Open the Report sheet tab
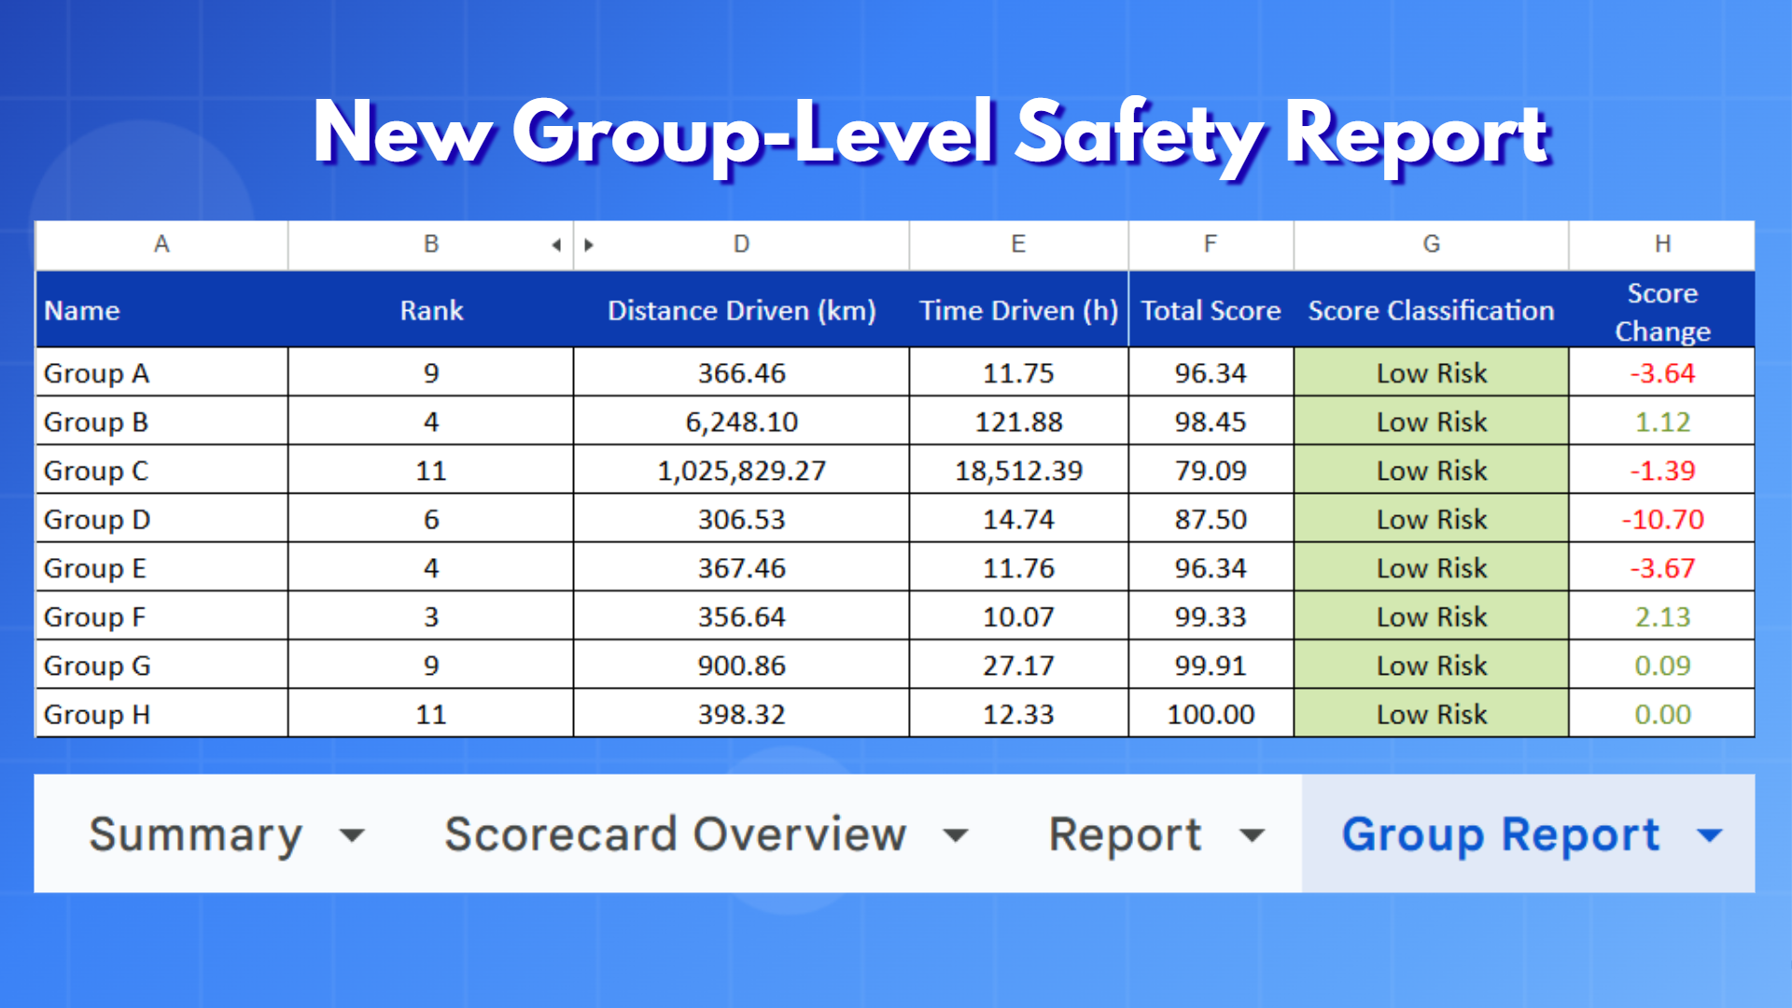 (1125, 834)
